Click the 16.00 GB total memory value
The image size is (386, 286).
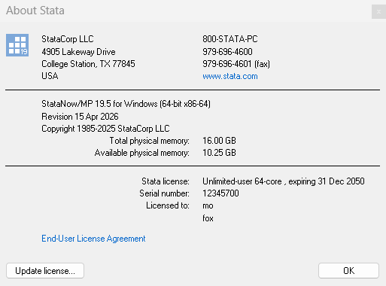point(219,141)
